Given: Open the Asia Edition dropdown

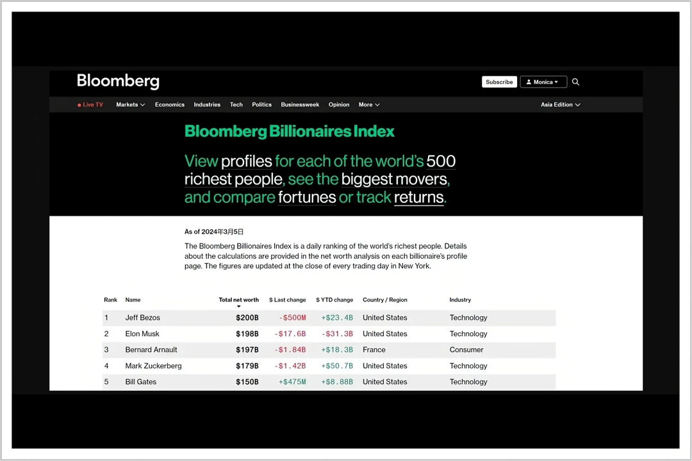Looking at the screenshot, I should tap(561, 104).
